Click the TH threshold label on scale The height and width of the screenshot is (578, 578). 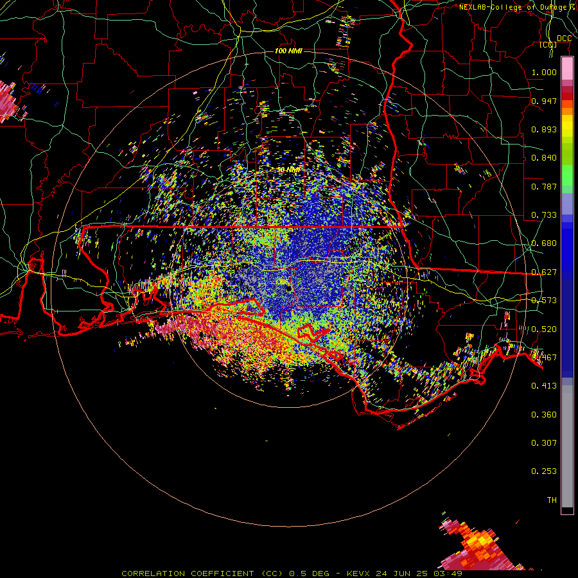point(552,500)
